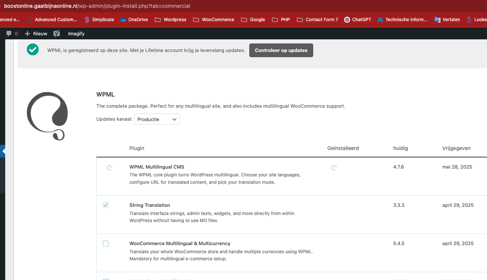The height and width of the screenshot is (280, 487).
Task: Click the WooCommerce Multilingual & Multicurrency plugin name
Action: point(180,243)
